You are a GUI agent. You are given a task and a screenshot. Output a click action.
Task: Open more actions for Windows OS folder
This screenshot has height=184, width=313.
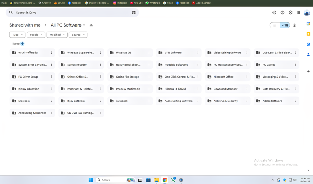pyautogui.click(x=149, y=53)
